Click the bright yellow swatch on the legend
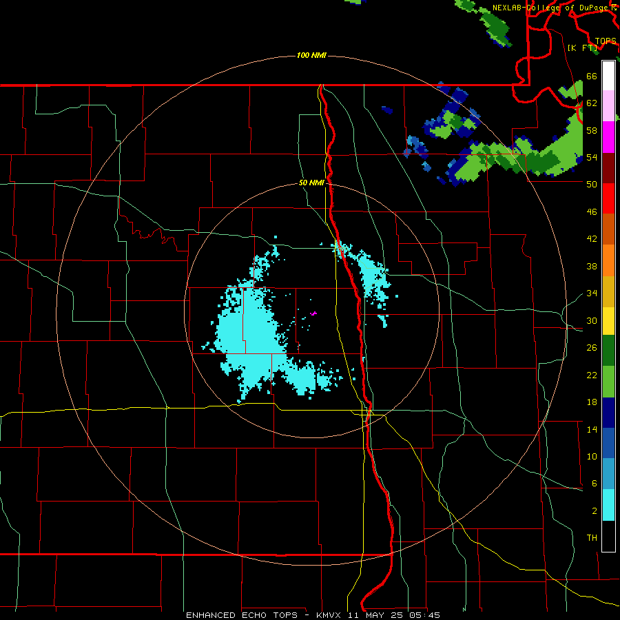 (x=608, y=321)
